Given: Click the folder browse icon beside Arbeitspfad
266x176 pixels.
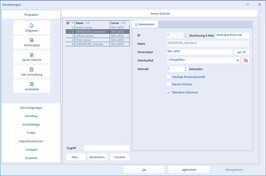Looking at the screenshot, I should [x=246, y=60].
